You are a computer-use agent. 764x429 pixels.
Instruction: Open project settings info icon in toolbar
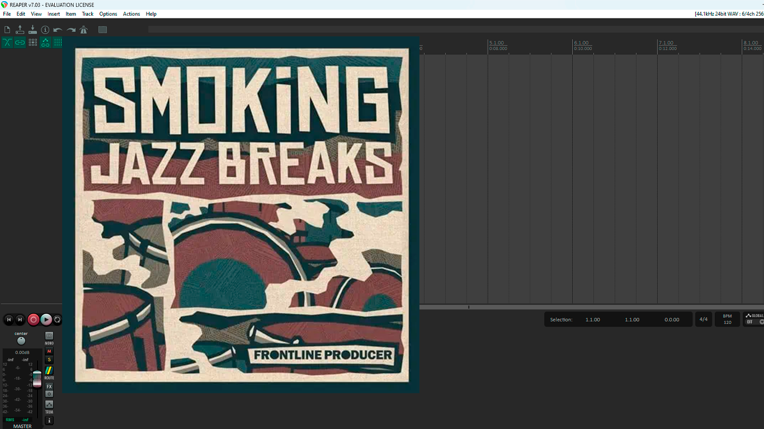pyautogui.click(x=45, y=30)
